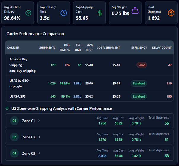Click Zone 03 average time 2.02d

(x=102, y=156)
